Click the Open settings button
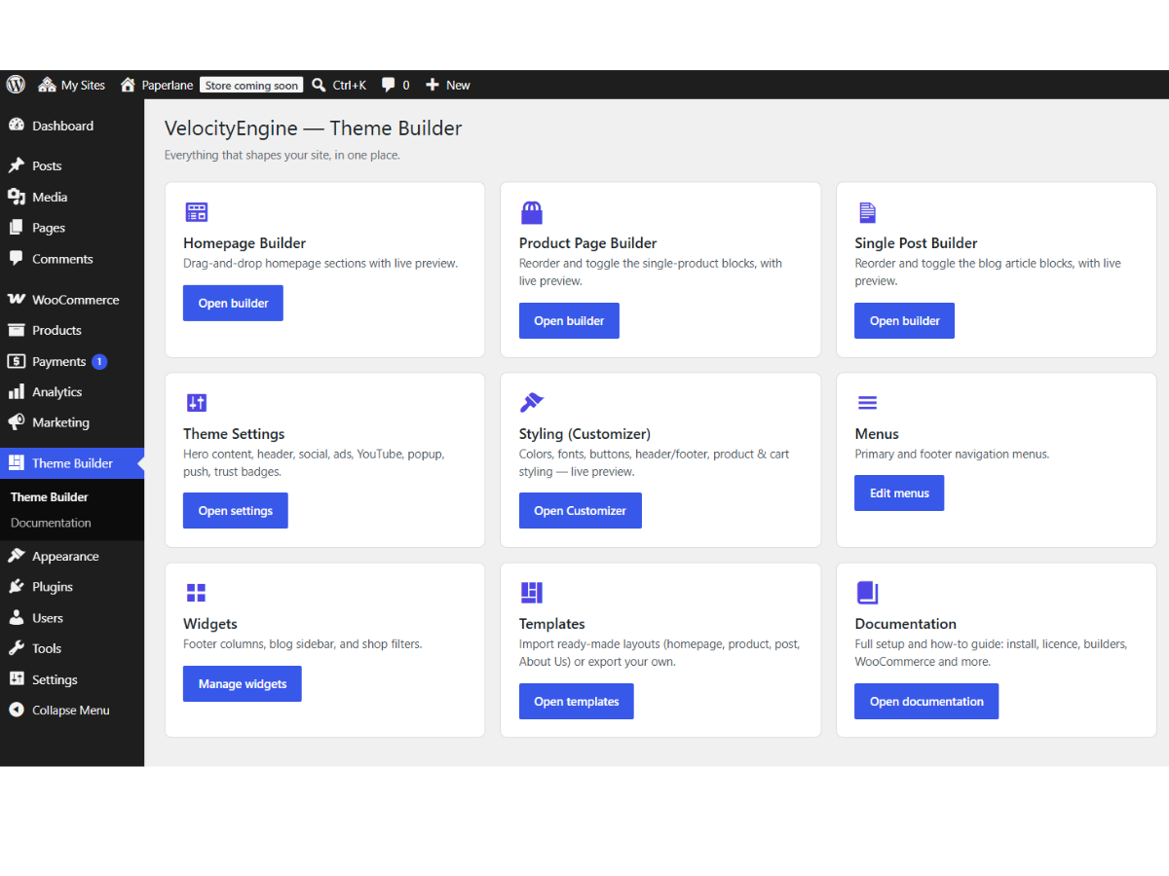 [236, 510]
